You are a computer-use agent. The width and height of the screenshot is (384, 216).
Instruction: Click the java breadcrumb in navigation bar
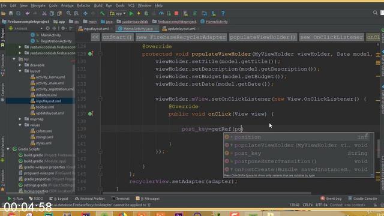pos(107,22)
